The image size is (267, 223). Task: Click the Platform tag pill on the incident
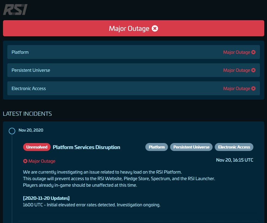[x=157, y=147]
